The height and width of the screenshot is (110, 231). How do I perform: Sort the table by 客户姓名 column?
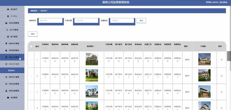[128, 48]
